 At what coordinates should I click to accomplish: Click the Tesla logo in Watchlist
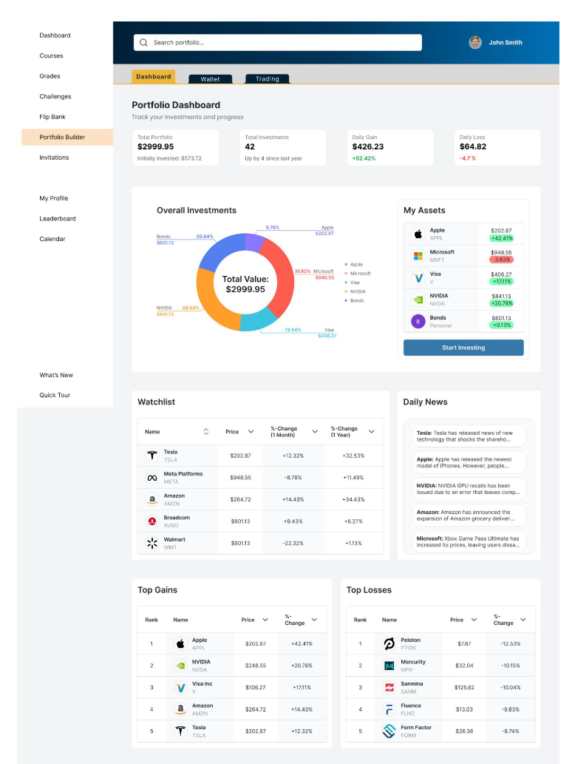click(152, 456)
